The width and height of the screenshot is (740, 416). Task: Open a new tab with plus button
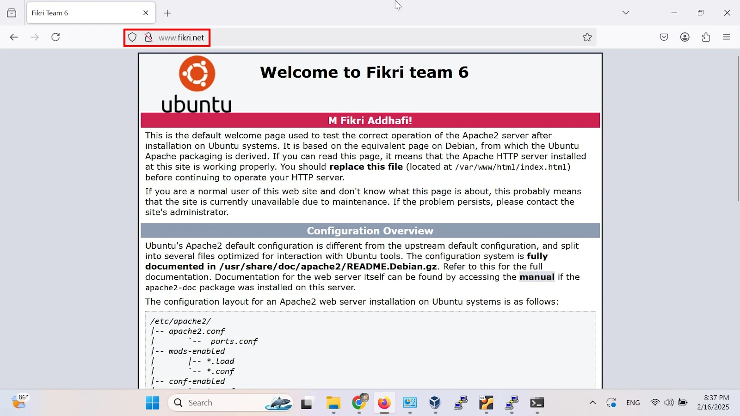pyautogui.click(x=167, y=13)
